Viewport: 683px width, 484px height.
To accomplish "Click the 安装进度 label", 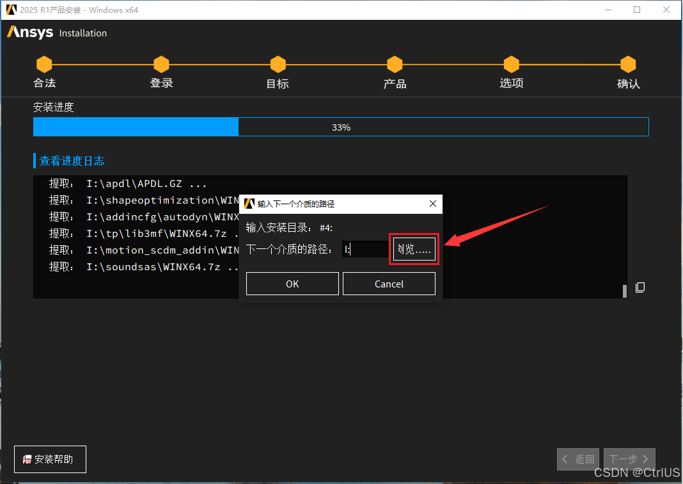I will (x=54, y=108).
